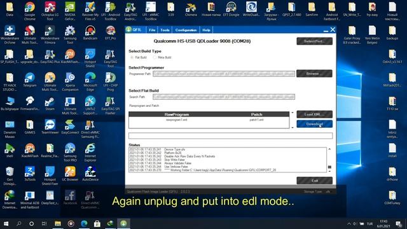
Task: Open taskbar search
Action: point(18,223)
